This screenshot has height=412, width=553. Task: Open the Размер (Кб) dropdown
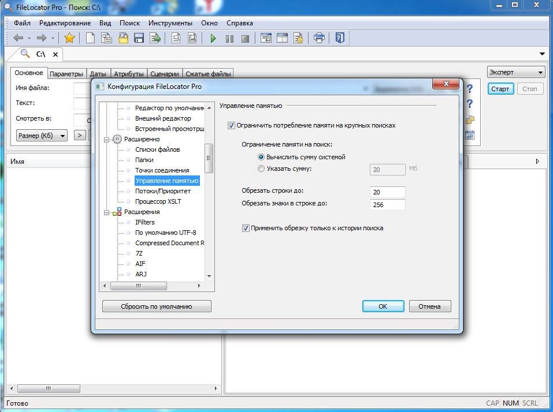click(x=42, y=135)
